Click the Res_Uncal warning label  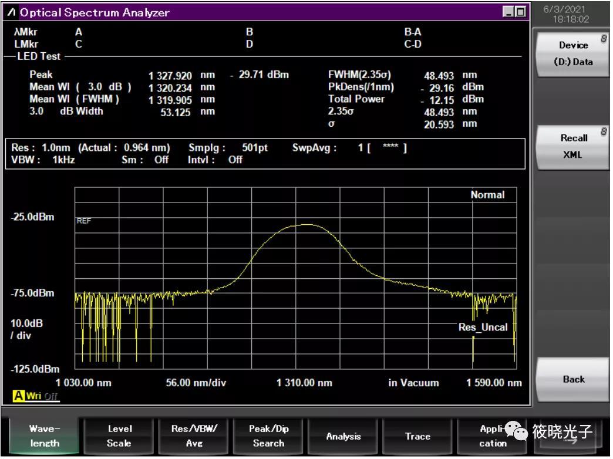tap(483, 328)
